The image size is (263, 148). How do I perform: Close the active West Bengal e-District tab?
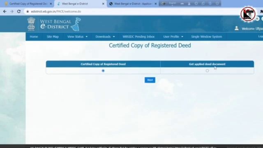[103, 4]
